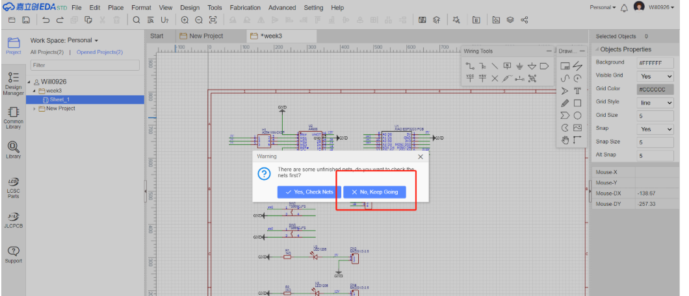Select the Bezier curve drawing tool
Image resolution: width=689 pixels, height=296 pixels.
coord(565,79)
